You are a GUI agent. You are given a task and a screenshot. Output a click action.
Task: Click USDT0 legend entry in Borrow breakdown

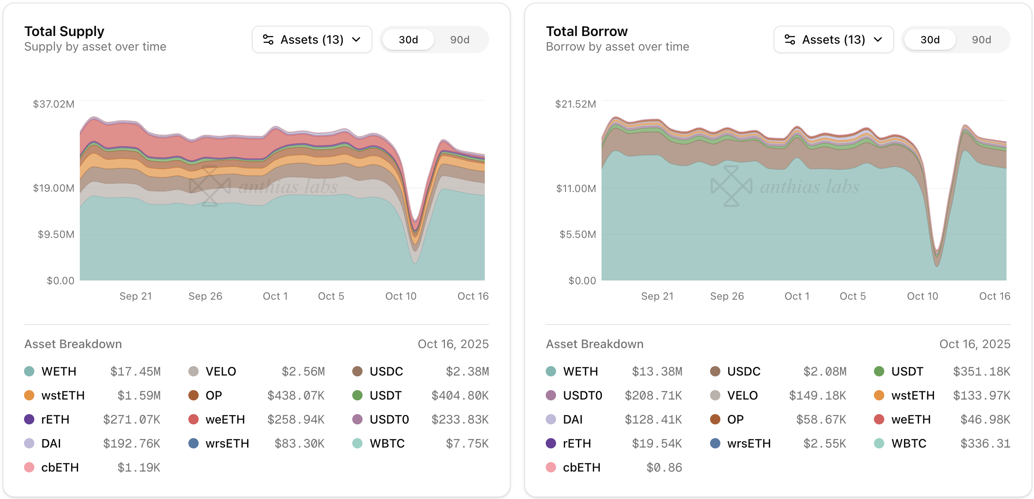click(582, 395)
